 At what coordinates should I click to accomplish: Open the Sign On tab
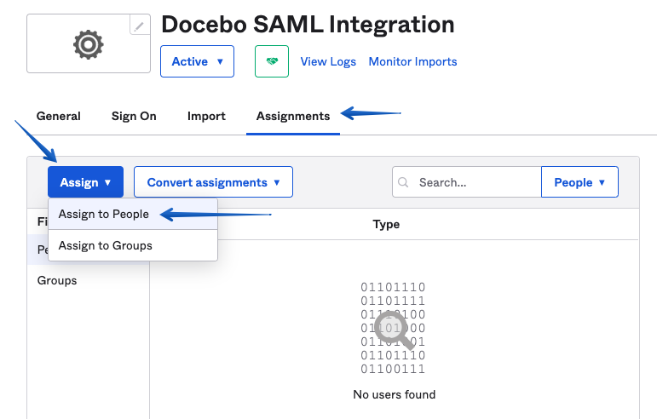(134, 116)
